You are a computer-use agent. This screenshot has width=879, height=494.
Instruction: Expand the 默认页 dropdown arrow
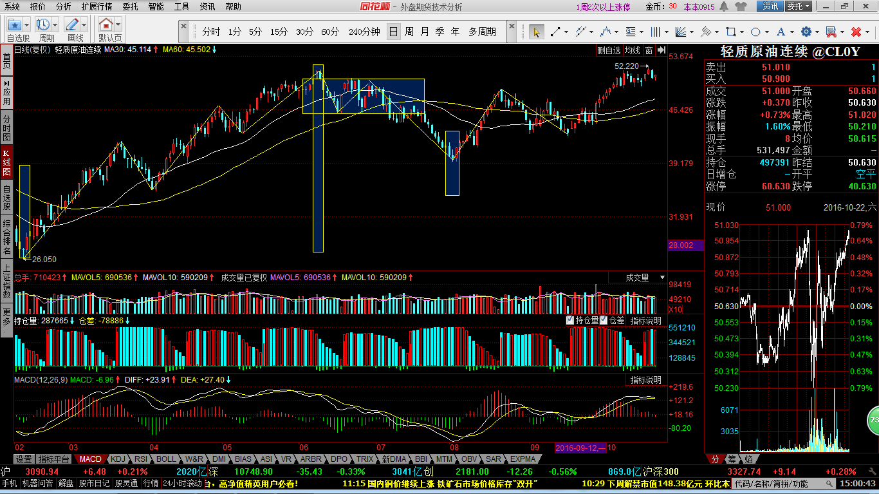118,25
